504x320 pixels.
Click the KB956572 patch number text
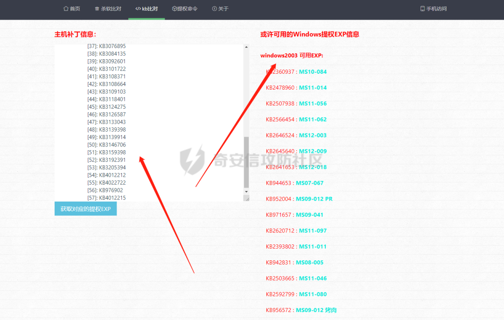click(278, 310)
